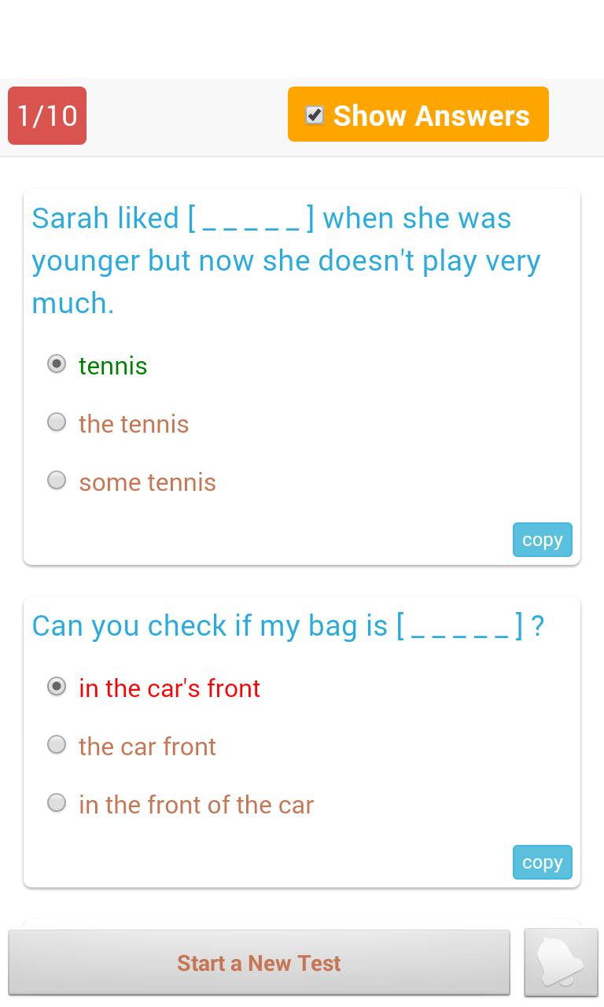
Task: Uncheck the Show Answers checkbox
Action: 314,114
